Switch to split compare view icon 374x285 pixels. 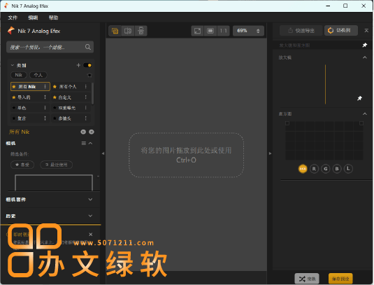click(128, 31)
